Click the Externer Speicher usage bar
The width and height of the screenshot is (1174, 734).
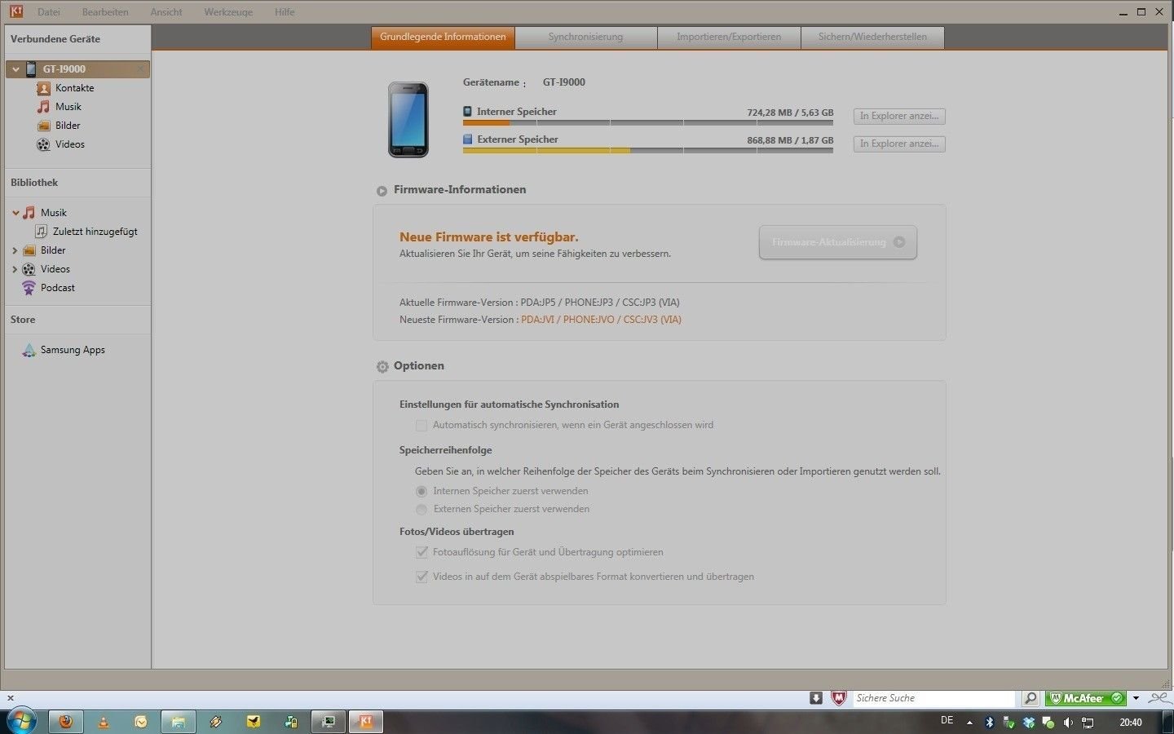[x=648, y=151]
